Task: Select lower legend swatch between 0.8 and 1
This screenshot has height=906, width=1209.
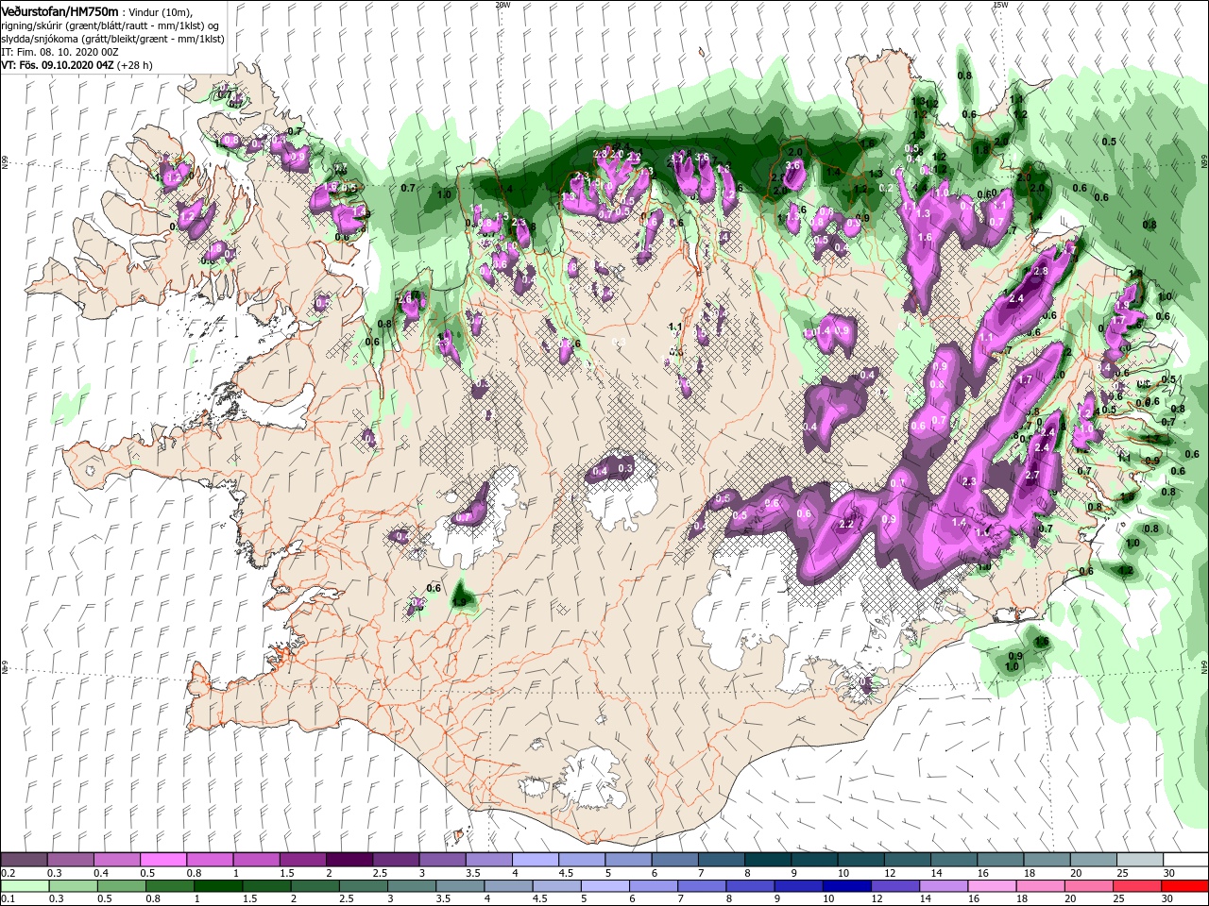Action: point(169,886)
